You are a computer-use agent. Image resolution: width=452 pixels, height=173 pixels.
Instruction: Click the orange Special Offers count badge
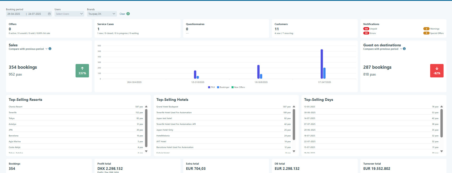tap(426, 33)
